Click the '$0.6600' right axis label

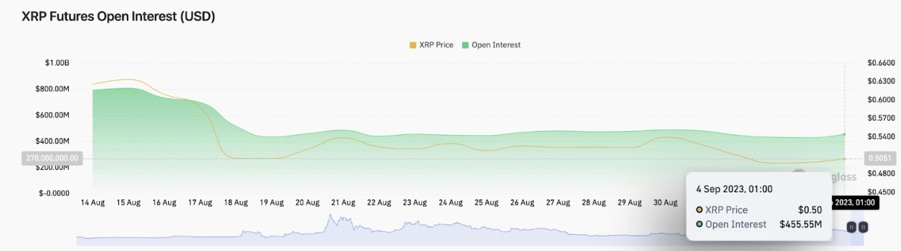[881, 63]
